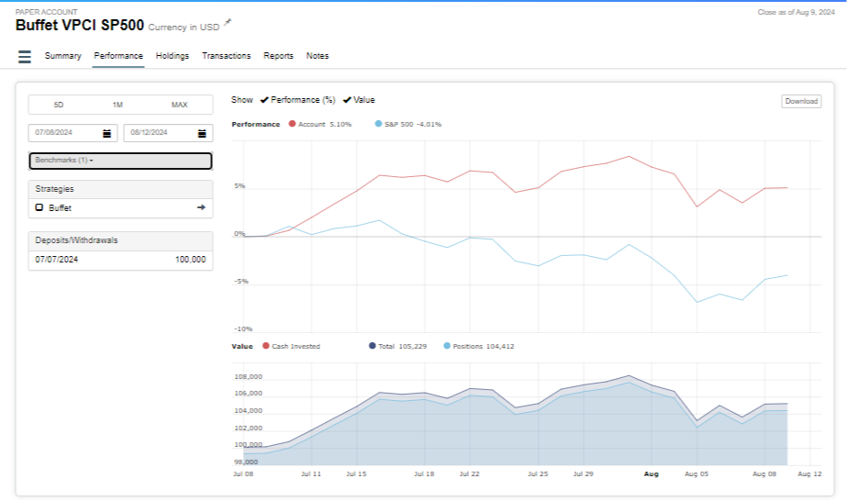
Task: Go to the Reports tab
Action: click(278, 56)
